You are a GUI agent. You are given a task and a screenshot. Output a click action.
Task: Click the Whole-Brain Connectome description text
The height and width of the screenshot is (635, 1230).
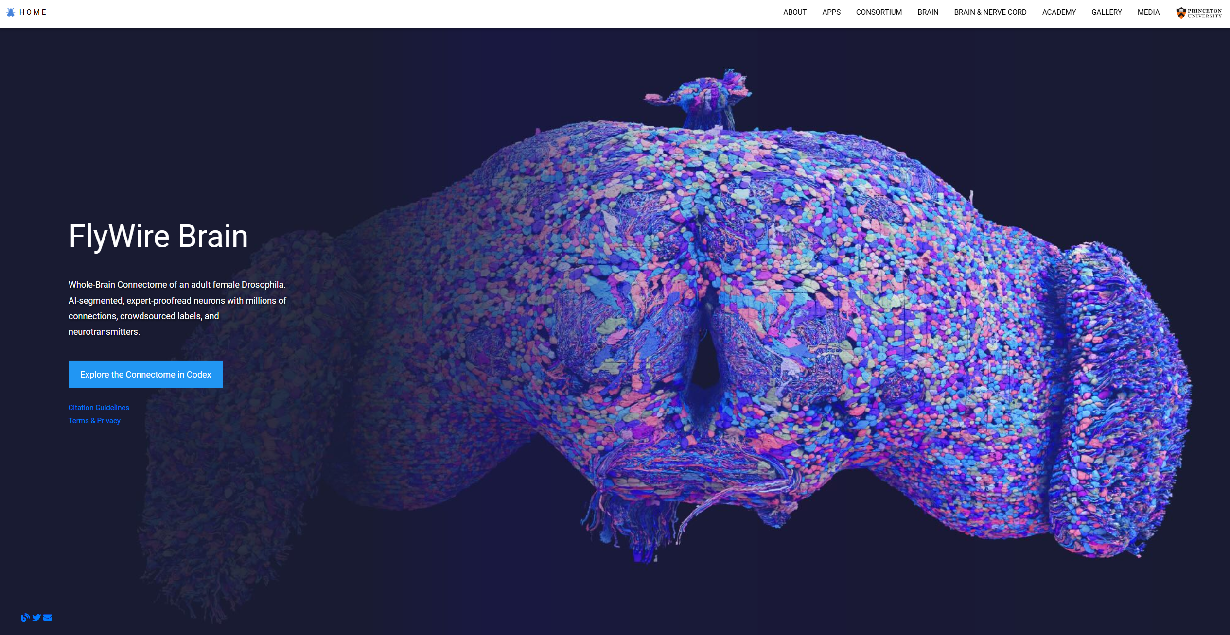(x=178, y=308)
